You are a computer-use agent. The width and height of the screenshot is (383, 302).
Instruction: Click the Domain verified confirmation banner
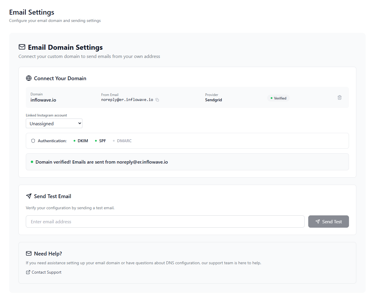pyautogui.click(x=187, y=162)
